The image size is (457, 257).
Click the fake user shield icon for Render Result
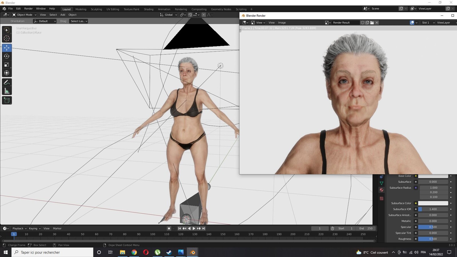coord(362,23)
